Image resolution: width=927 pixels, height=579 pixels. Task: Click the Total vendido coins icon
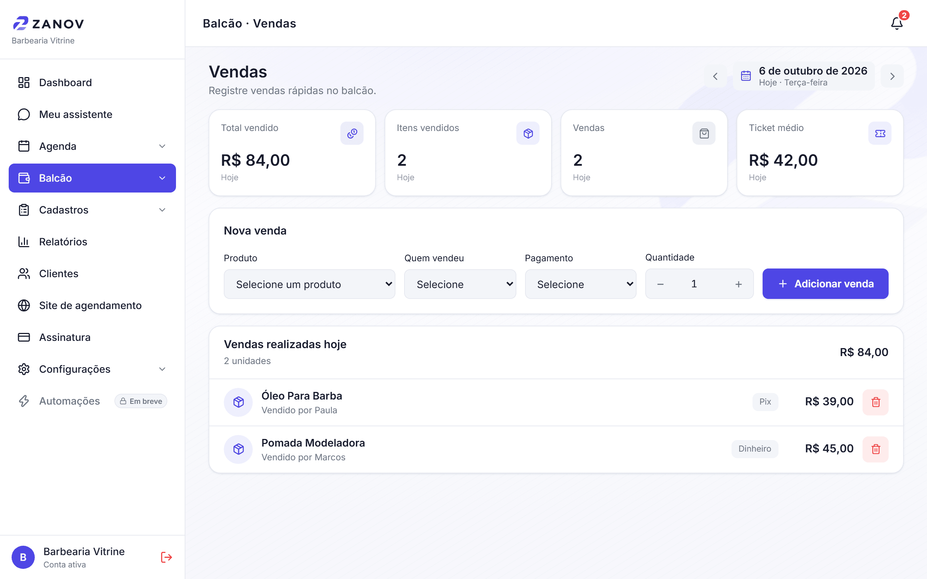point(352,133)
